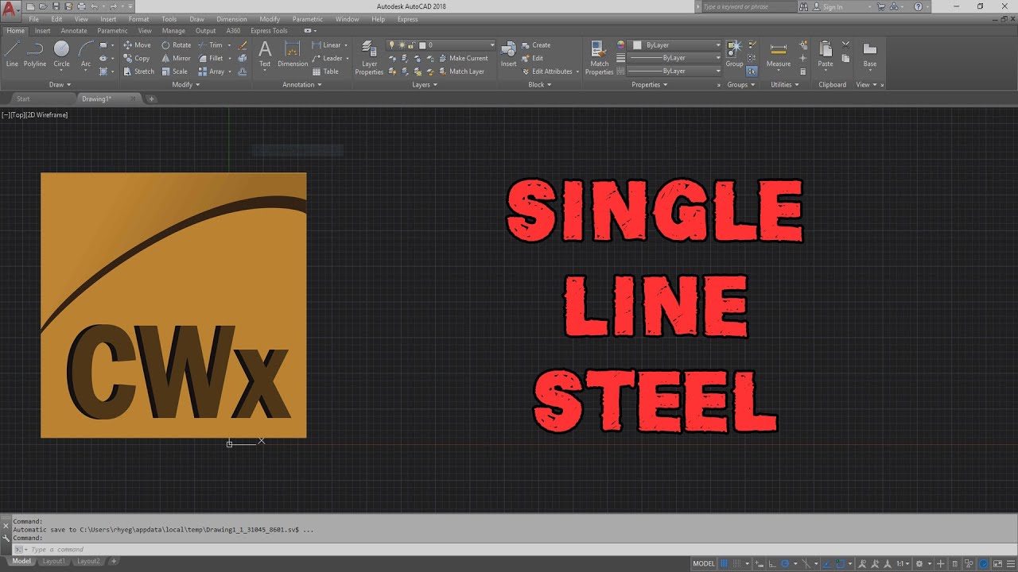This screenshot has height=572, width=1018.
Task: Click the Save icon in quick access toolbar
Action: click(56, 6)
